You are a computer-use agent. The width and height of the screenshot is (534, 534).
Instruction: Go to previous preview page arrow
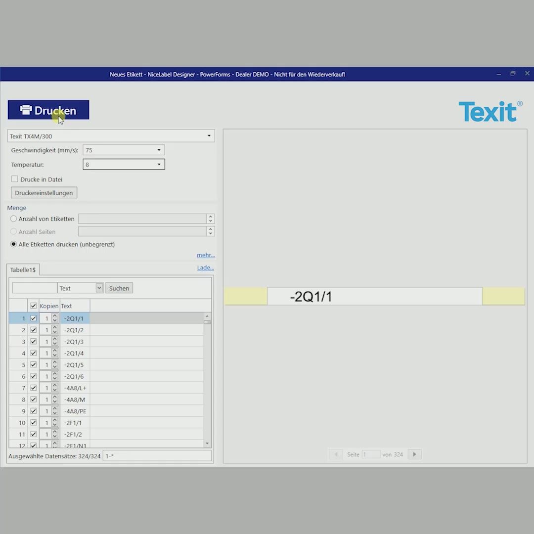(x=336, y=454)
